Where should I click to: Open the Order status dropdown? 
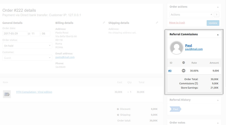click(27, 46)
